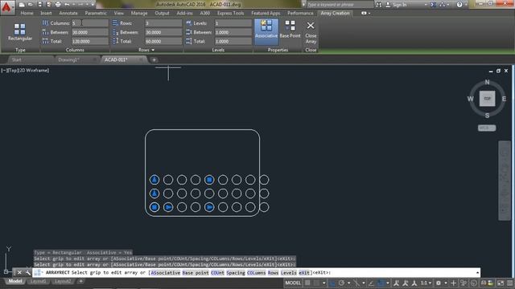
Task: Click the ViewCube North compass letter
Action: 487,82
